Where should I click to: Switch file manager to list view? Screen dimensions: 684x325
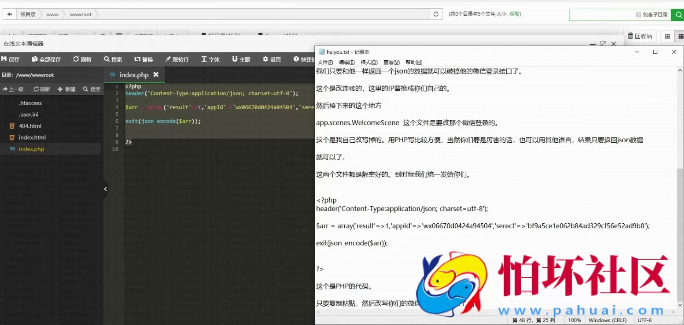pos(681,36)
